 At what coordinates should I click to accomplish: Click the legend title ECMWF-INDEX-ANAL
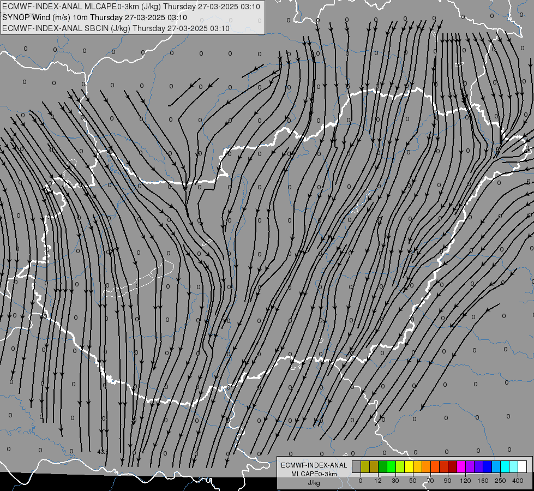[x=314, y=465]
